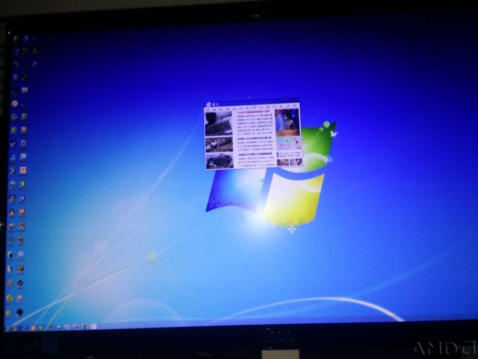Launch the black round desktop icon in bottom row
Image resolution: width=478 pixels, height=359 pixels.
[x=19, y=312]
